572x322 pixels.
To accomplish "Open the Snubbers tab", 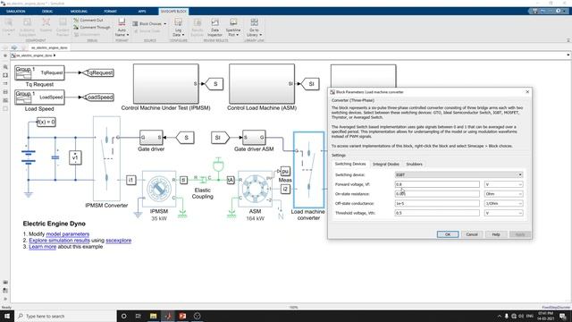I will (415, 165).
